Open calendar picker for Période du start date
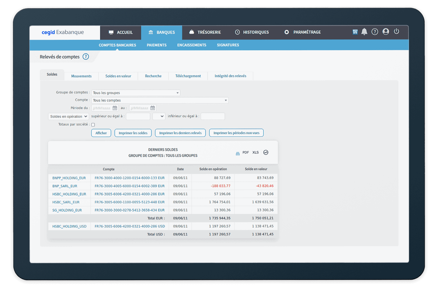The height and width of the screenshot is (289, 438). point(115,108)
